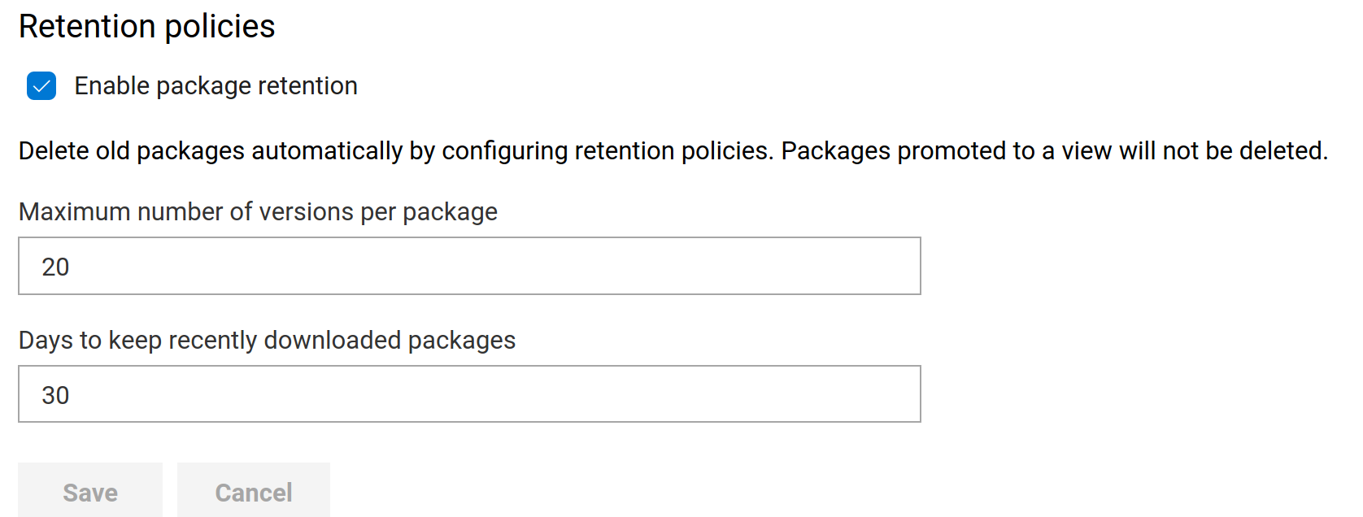
Task: Click the checkmark icon next to package retention
Action: pyautogui.click(x=41, y=86)
